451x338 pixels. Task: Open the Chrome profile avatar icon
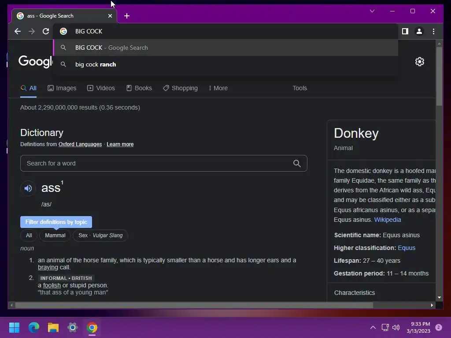click(419, 31)
